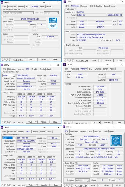This screenshot has height=187, width=125.
Task: Click the Row Refresh Cycle Time 420 clocks
Action: pos(100,103)
